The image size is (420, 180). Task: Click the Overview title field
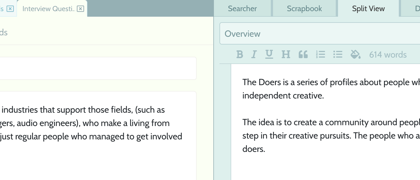(x=320, y=34)
